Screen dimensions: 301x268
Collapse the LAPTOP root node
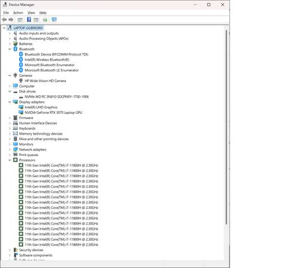coord(4,28)
